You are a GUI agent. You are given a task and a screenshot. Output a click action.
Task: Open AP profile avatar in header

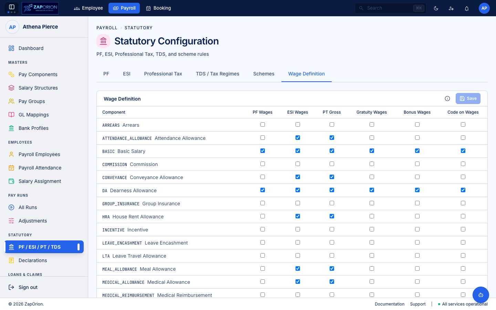click(x=484, y=8)
